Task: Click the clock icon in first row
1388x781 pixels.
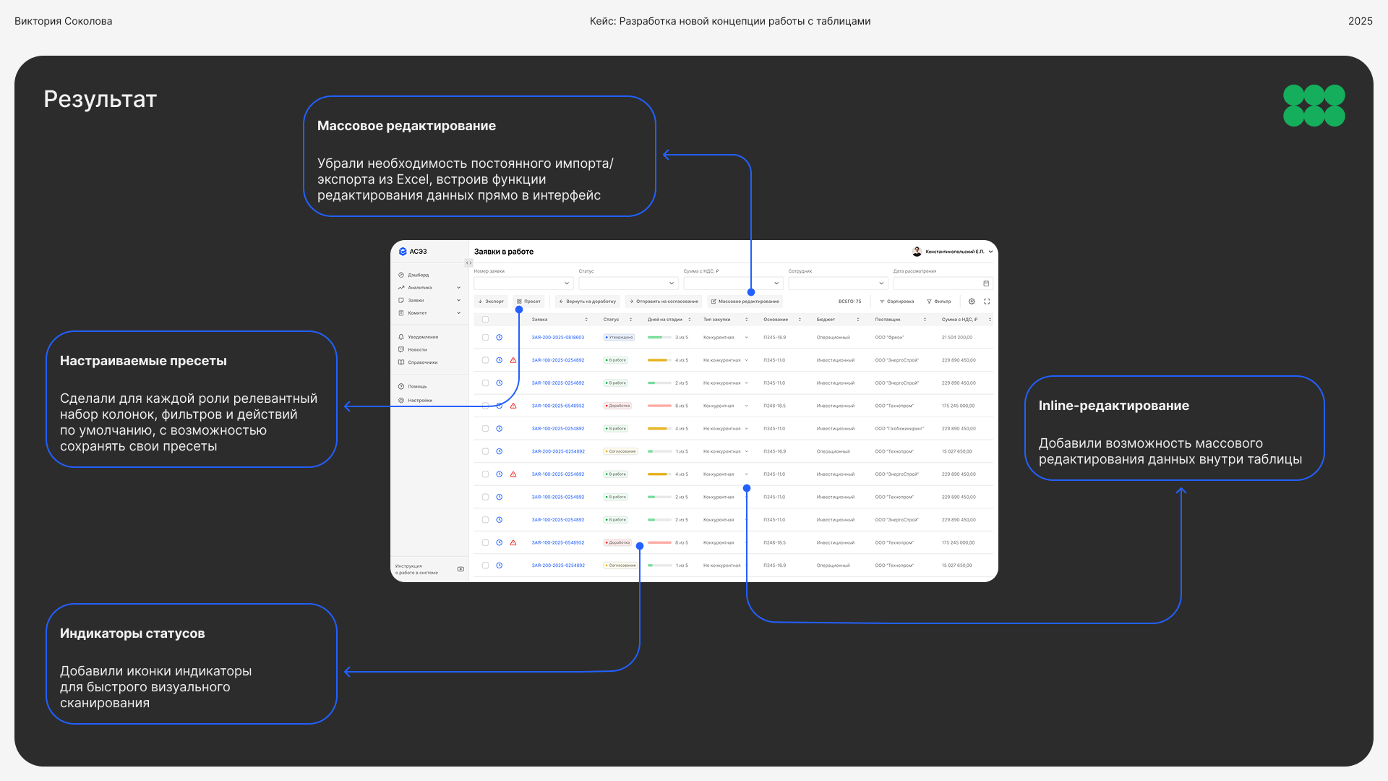Action: coord(499,338)
